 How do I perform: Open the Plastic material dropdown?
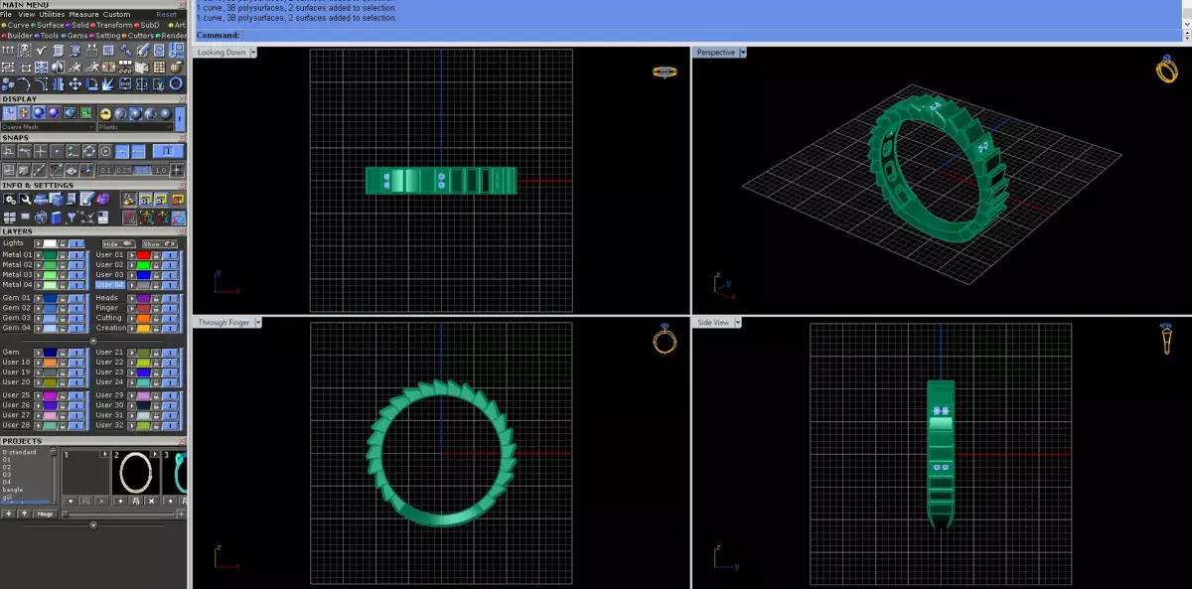pyautogui.click(x=136, y=127)
